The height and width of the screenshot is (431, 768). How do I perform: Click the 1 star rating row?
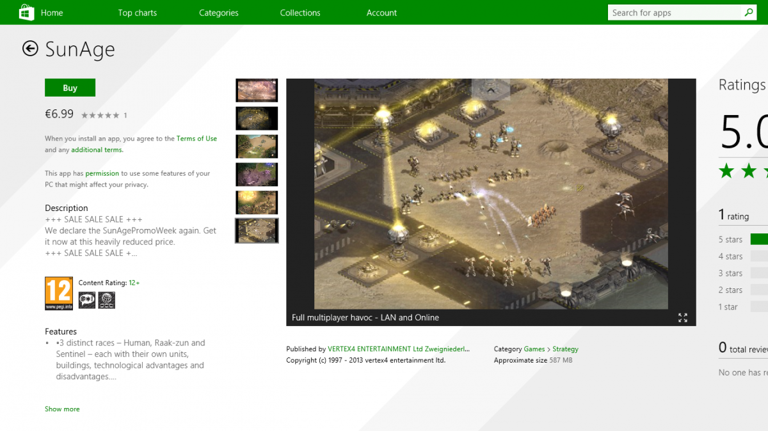click(x=743, y=307)
